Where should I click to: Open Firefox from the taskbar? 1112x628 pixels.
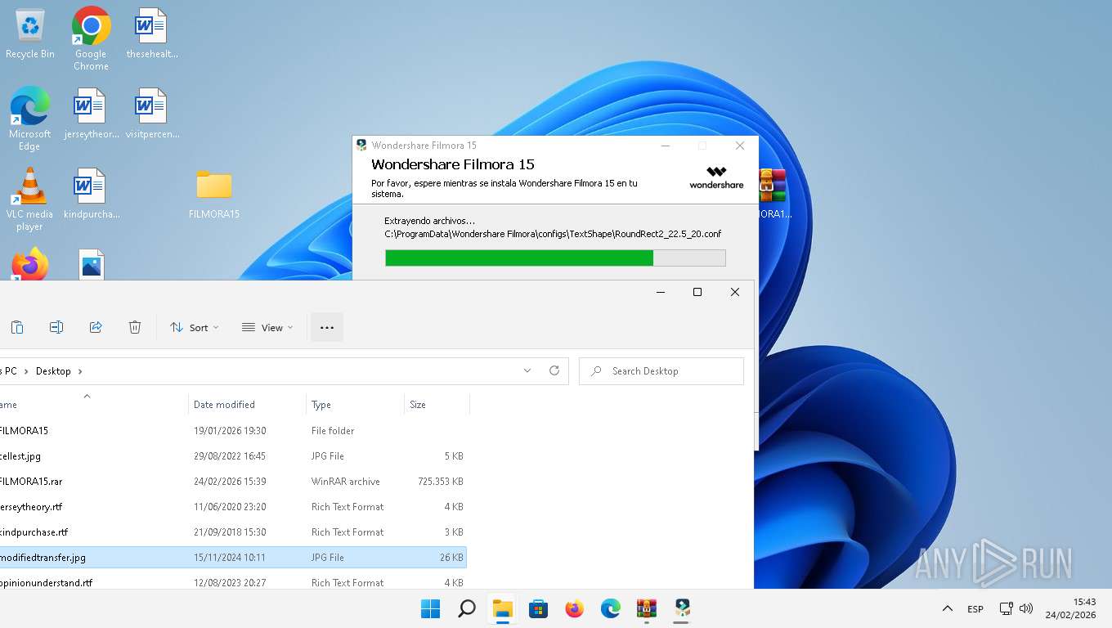click(x=575, y=608)
